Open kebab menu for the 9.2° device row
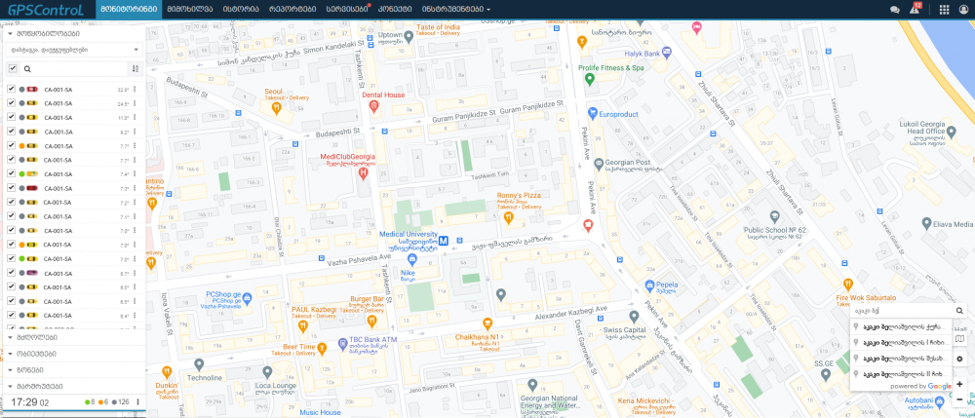The width and height of the screenshot is (975, 418). (x=135, y=132)
